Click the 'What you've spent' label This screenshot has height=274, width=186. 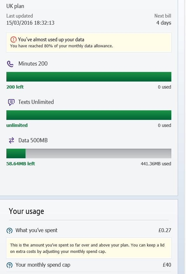(x=36, y=230)
